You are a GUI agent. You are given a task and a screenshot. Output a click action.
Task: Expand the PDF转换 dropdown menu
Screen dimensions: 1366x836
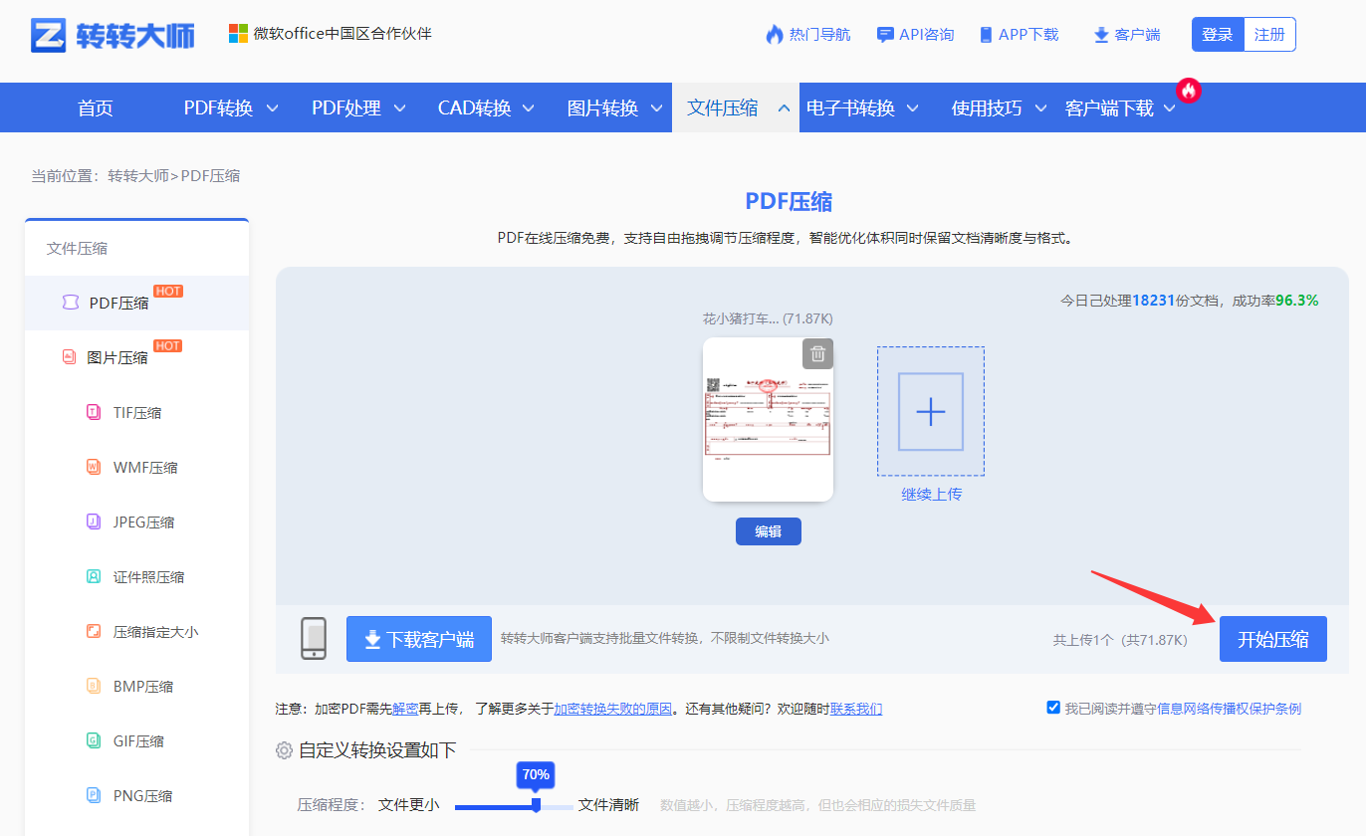pyautogui.click(x=272, y=107)
